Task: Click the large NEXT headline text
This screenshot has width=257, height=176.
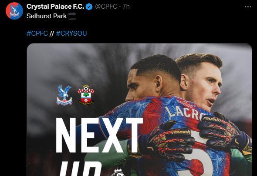Action: click(99, 135)
